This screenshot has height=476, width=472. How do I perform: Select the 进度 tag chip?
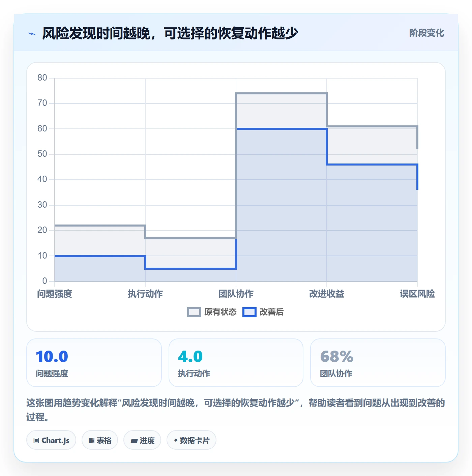coord(142,440)
